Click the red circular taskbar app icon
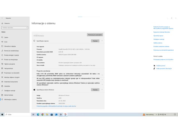The width and height of the screenshot is (178, 133). point(65,114)
